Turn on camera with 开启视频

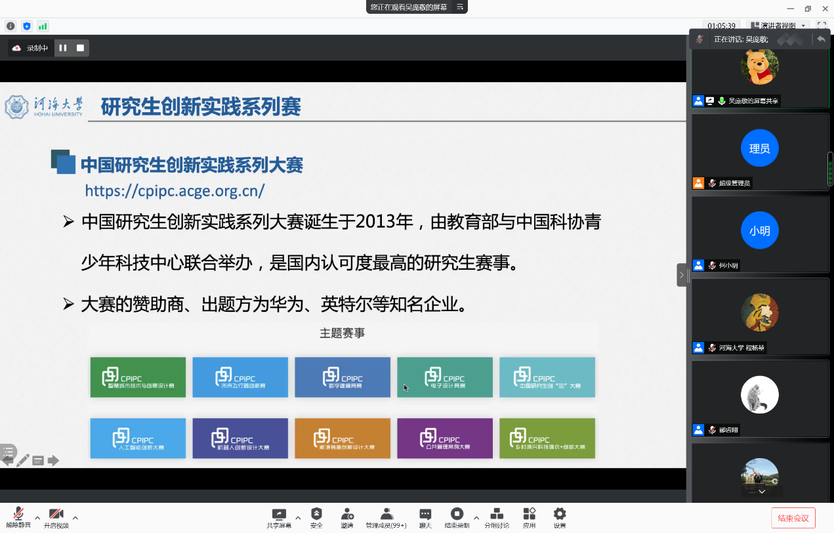[x=56, y=517]
